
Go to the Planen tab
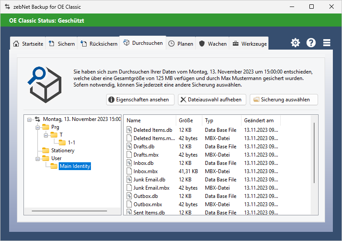tap(181, 44)
